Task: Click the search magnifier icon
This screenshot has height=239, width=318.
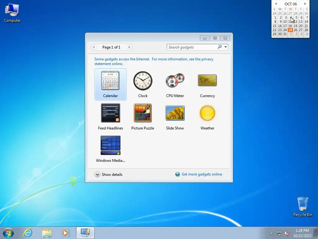Action: click(220, 47)
